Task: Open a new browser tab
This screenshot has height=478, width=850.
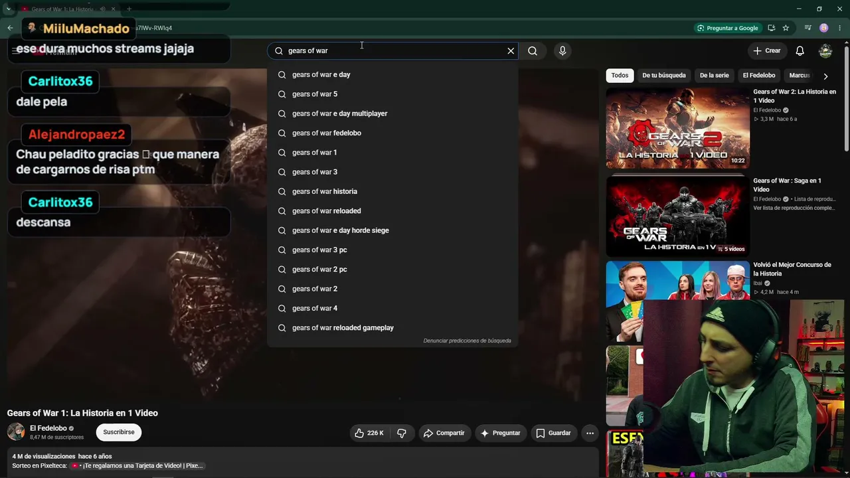Action: 129,9
